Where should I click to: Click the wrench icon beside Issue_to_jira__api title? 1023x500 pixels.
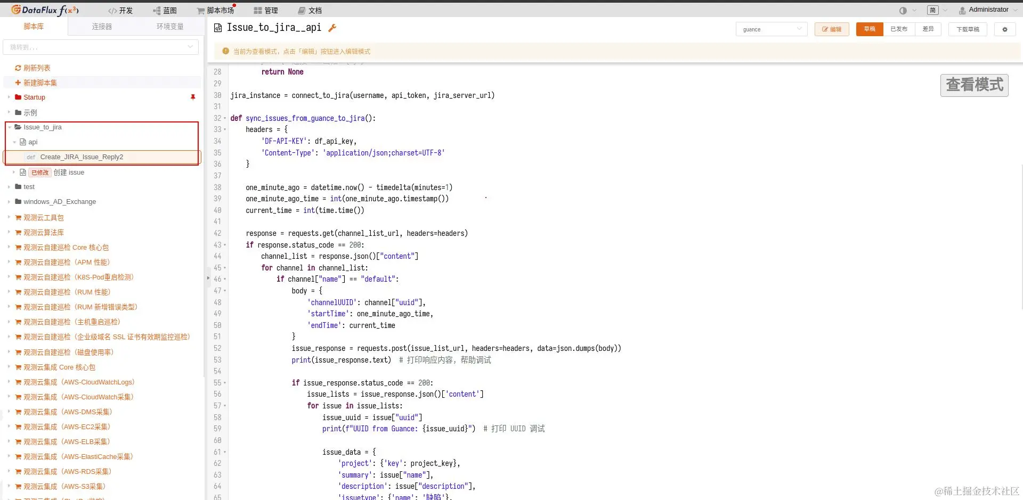(332, 28)
